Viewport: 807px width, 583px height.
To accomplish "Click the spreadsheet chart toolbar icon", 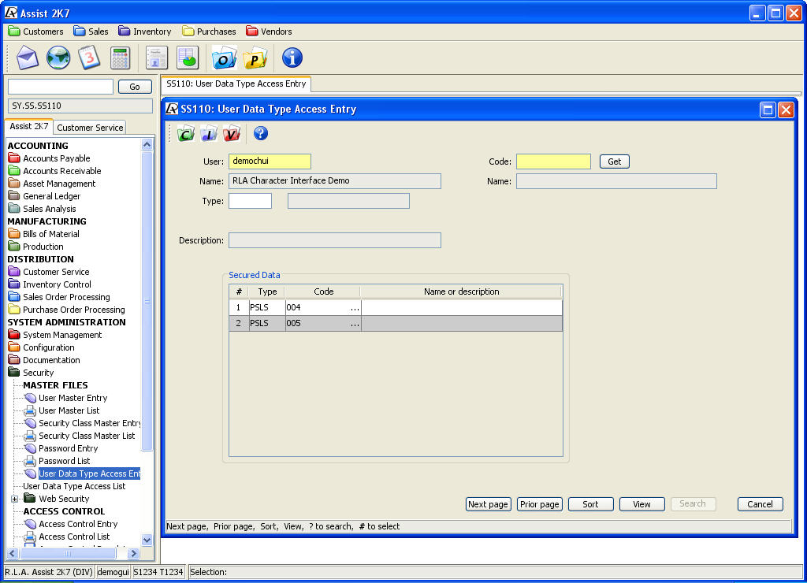I will [188, 58].
